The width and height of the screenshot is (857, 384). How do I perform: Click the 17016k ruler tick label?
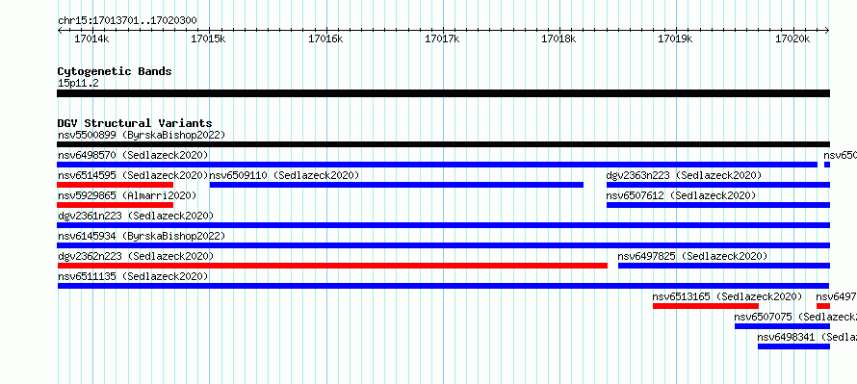(x=325, y=38)
